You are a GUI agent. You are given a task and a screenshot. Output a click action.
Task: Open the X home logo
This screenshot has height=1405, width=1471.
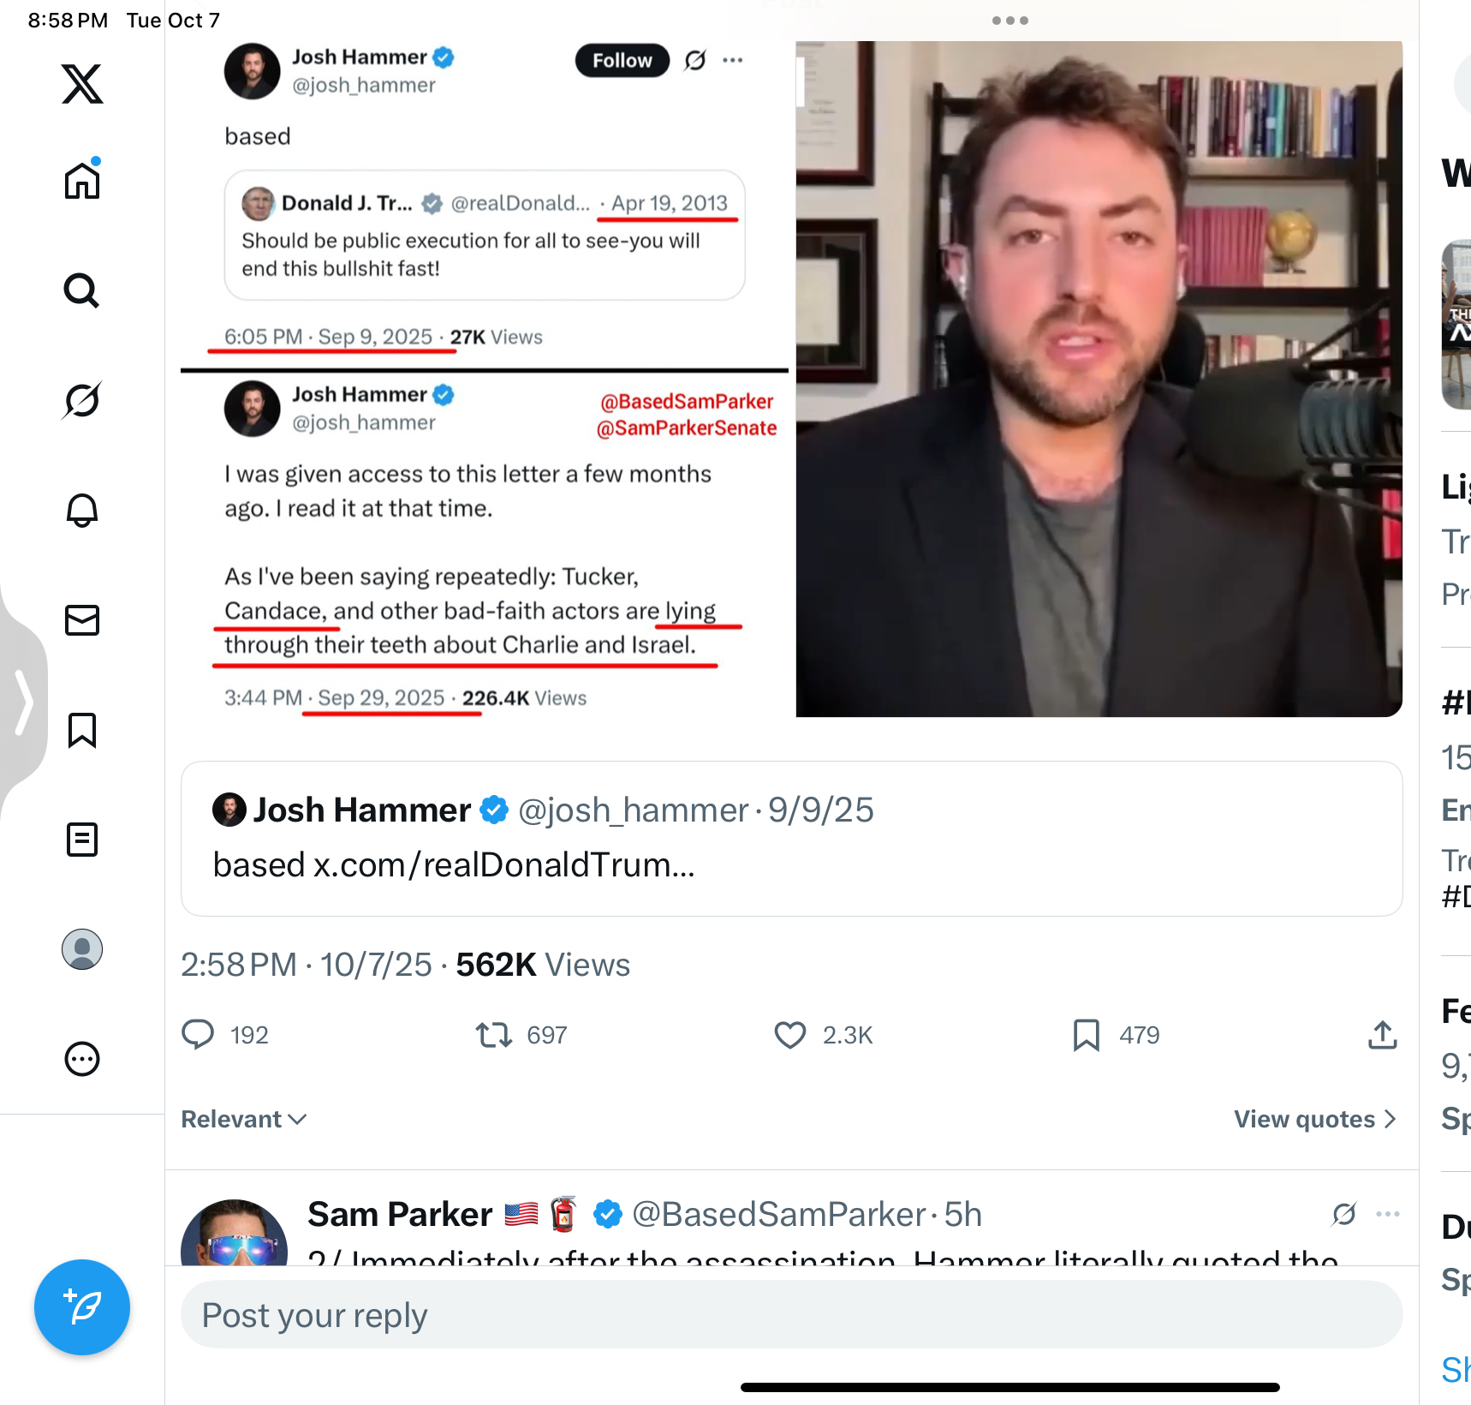coord(82,83)
